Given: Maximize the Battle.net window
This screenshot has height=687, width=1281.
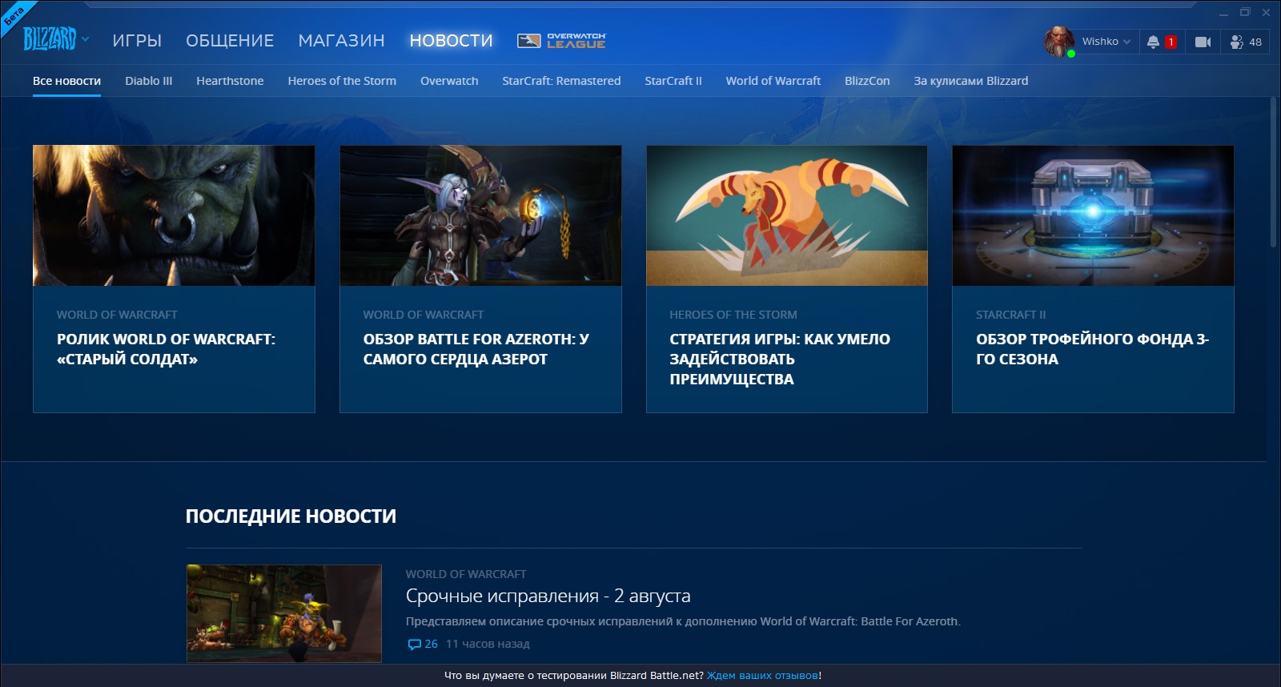Looking at the screenshot, I should pos(1245,12).
